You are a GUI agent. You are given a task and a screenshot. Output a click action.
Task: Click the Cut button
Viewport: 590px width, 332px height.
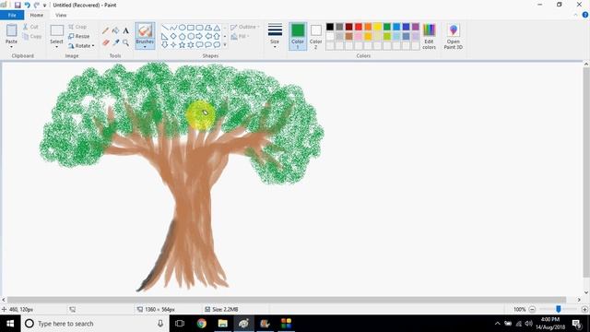[x=30, y=27]
